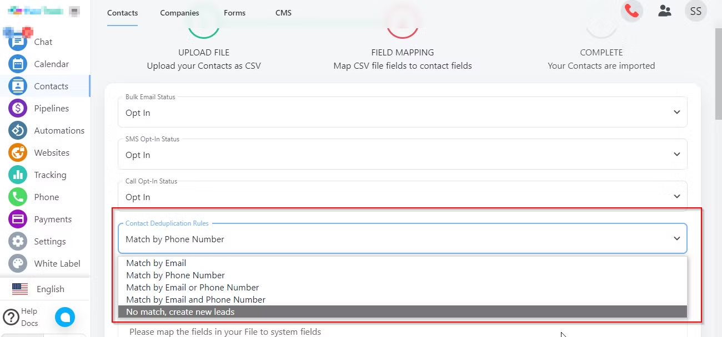Image resolution: width=722 pixels, height=337 pixels.
Task: Click the Calendar sidebar label
Action: 52,64
